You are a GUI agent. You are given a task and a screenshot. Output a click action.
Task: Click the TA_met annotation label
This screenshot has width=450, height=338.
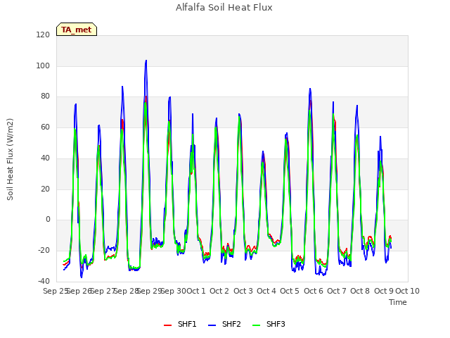pyautogui.click(x=77, y=30)
